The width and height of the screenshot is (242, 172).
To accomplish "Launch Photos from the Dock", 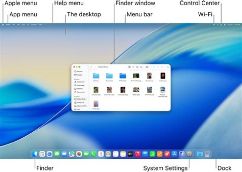I will click(x=79, y=154).
